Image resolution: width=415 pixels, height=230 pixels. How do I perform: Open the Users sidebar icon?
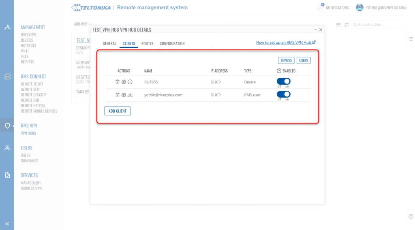[7, 148]
